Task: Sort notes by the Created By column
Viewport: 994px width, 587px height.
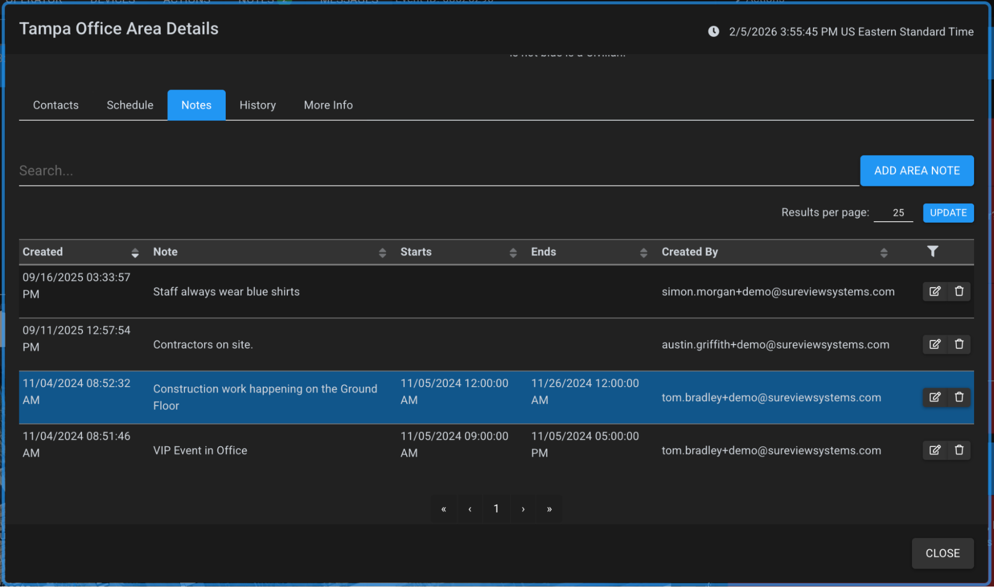Action: click(883, 252)
